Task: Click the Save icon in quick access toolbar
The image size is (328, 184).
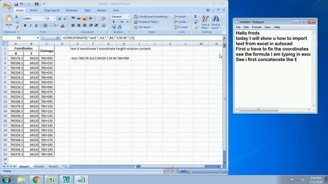Action: tap(16, 4)
